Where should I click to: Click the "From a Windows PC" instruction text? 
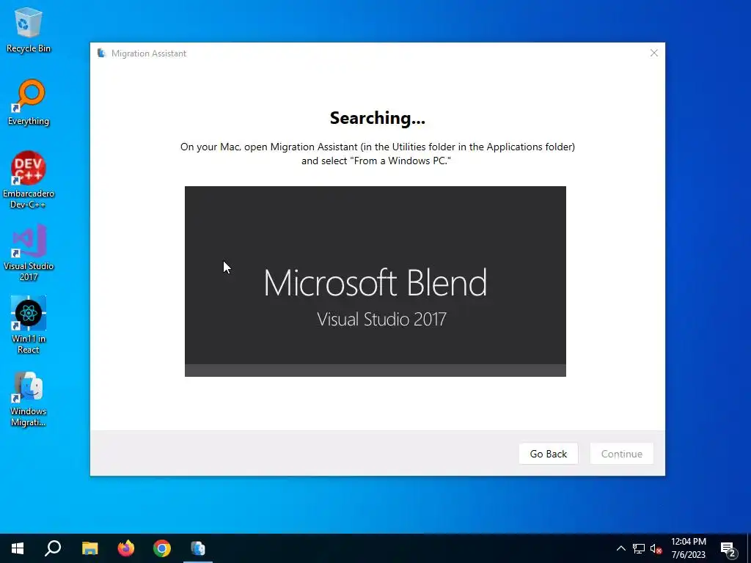coord(376,161)
